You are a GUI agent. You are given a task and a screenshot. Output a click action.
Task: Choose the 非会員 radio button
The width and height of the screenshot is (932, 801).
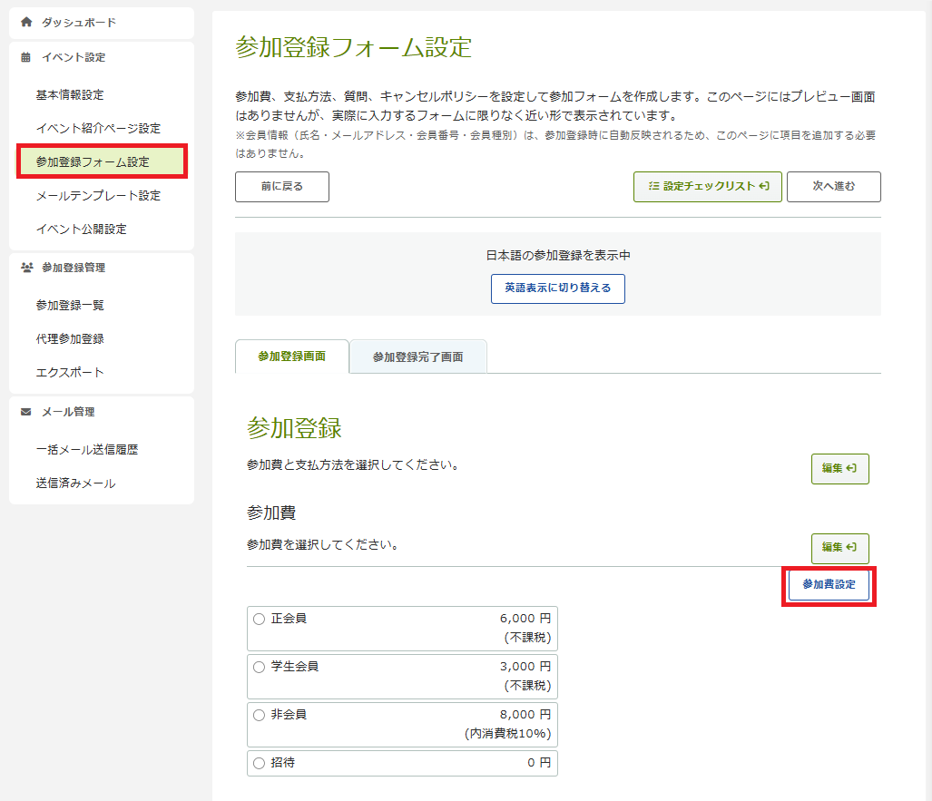pos(260,715)
